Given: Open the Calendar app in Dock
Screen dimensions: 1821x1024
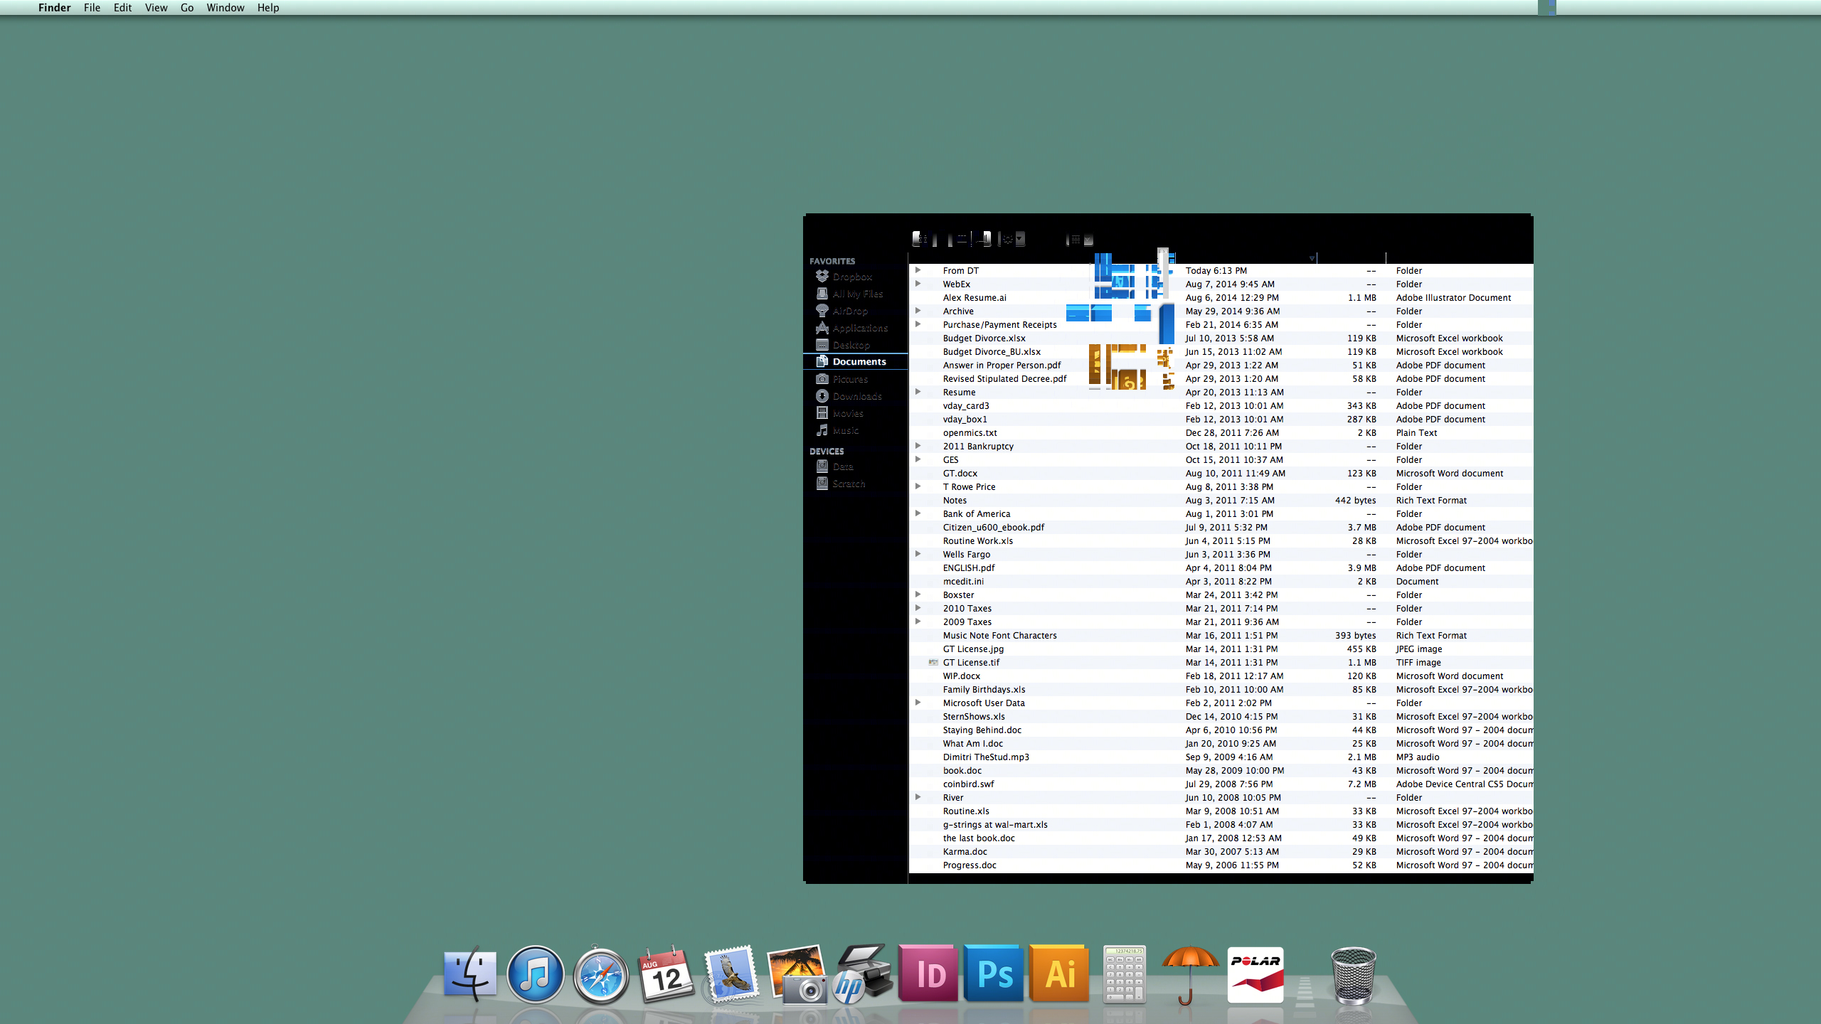Looking at the screenshot, I should coord(666,974).
